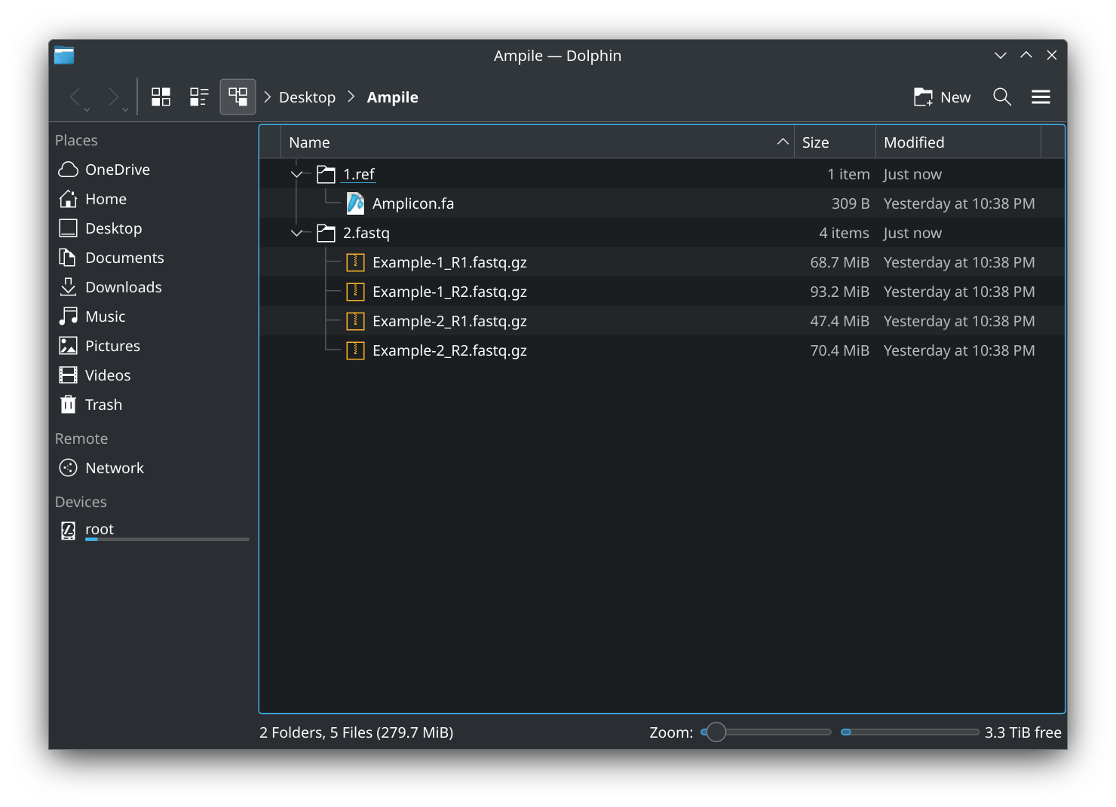This screenshot has height=807, width=1116.
Task: Open root device
Action: (x=152, y=531)
